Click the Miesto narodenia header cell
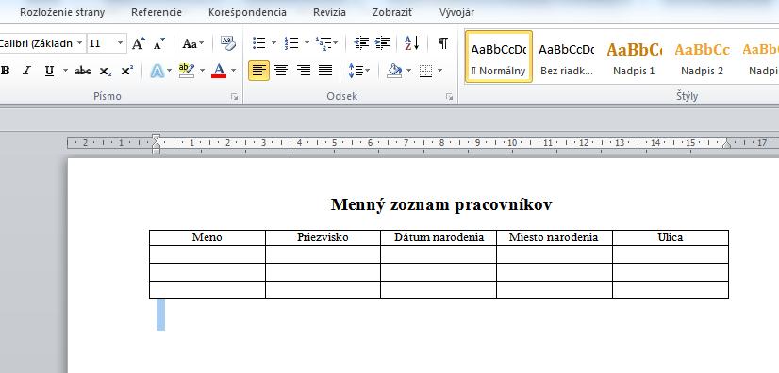Viewport: 779px width, 373px height. (x=554, y=237)
